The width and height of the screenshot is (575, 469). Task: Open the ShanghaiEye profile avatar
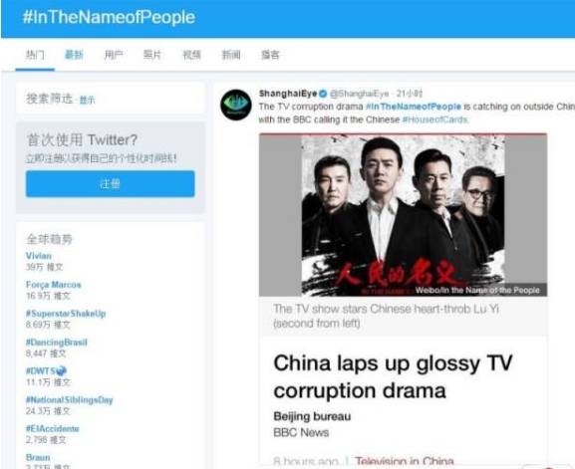(236, 105)
